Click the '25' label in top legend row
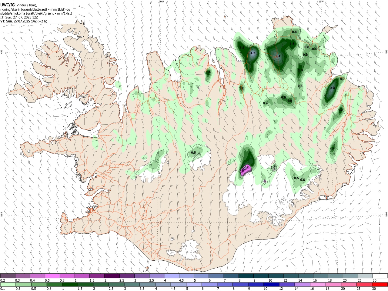The image size is (388, 291). (360, 280)
